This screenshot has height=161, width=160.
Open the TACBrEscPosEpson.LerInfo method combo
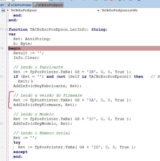tap(130, 10)
